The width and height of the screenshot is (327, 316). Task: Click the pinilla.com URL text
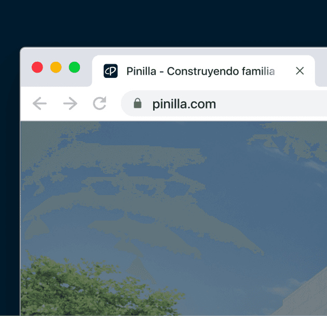[184, 104]
